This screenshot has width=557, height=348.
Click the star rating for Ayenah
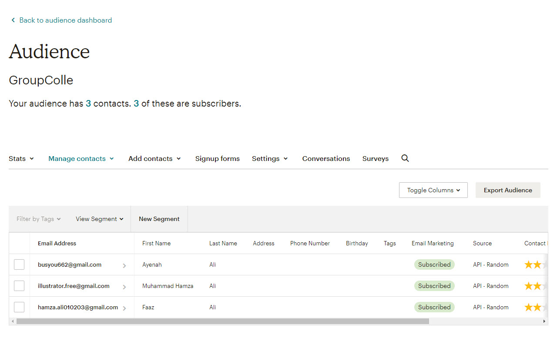[x=536, y=264]
